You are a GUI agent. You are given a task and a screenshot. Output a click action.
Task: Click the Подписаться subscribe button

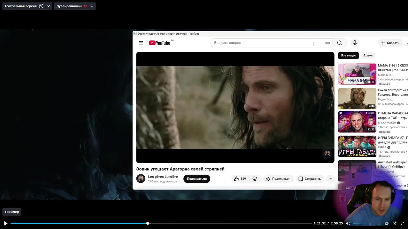point(197,179)
